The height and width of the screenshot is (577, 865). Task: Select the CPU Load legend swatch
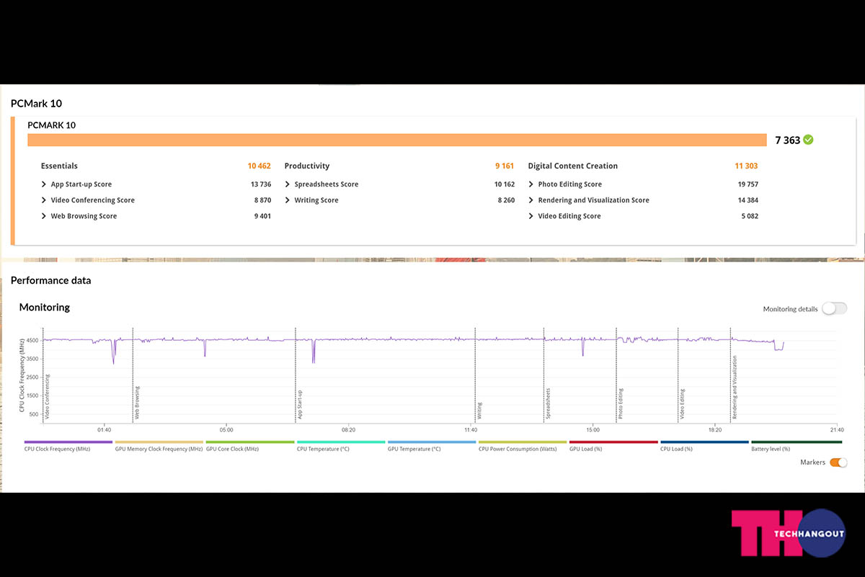pos(704,442)
